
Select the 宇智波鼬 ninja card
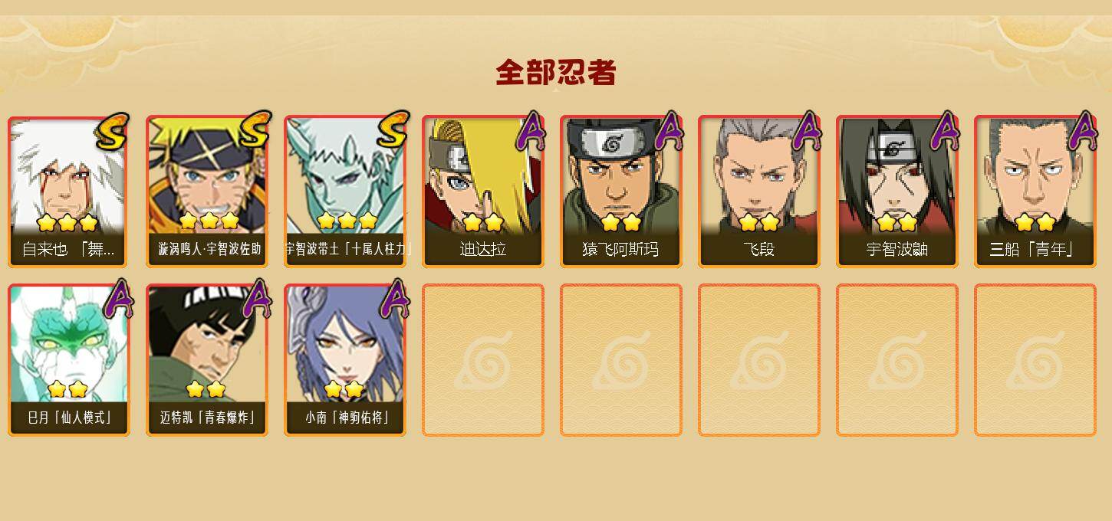tap(897, 192)
